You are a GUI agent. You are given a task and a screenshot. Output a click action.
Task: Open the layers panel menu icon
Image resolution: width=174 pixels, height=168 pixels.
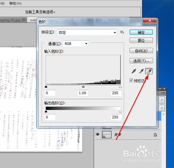coord(163,93)
